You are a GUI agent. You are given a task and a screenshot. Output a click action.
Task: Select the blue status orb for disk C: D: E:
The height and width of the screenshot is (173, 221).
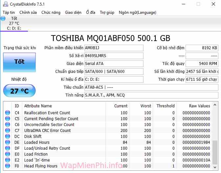(3, 18)
